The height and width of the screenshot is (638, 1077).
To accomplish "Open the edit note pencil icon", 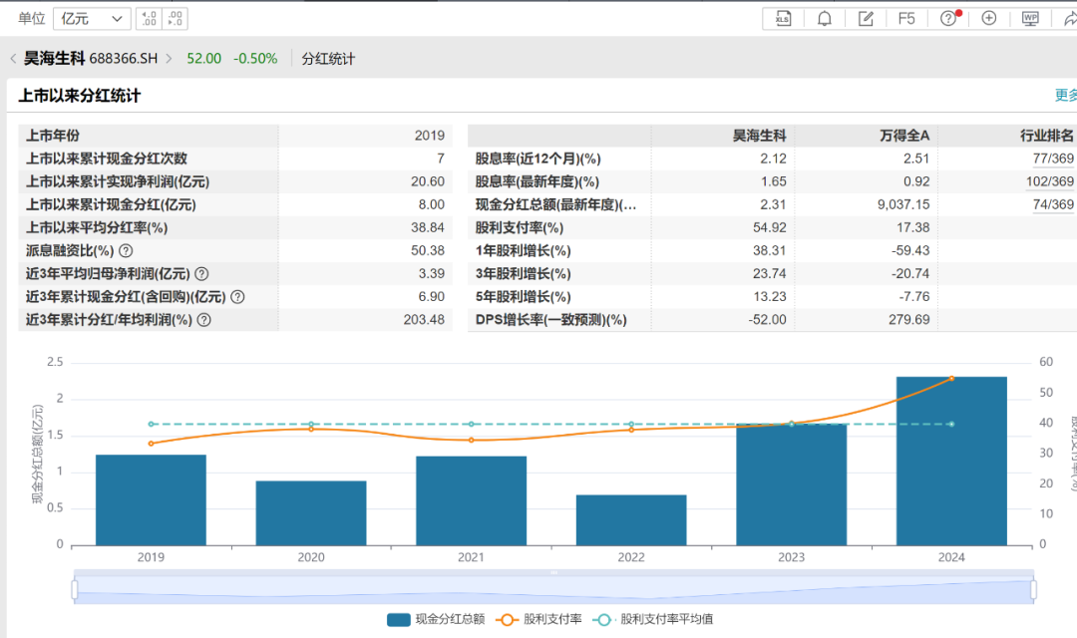I will (866, 18).
